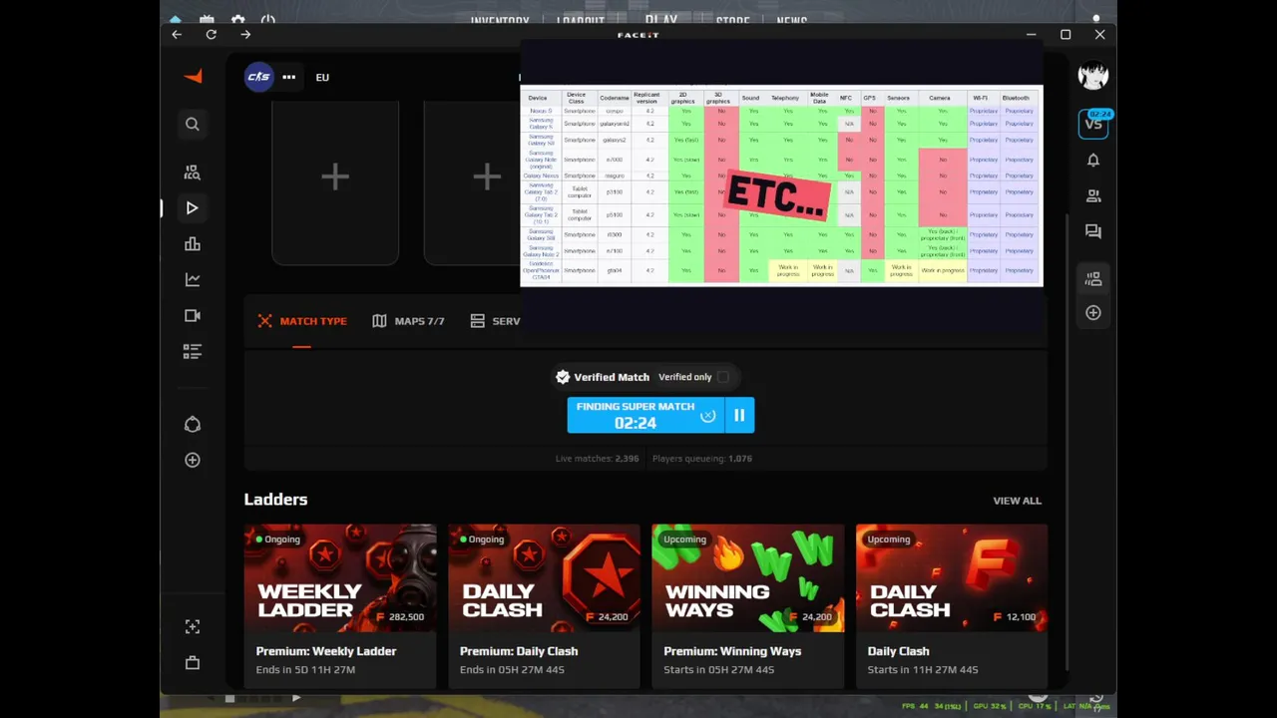Image resolution: width=1277 pixels, height=718 pixels.
Task: Open the video camera icon in sidebar
Action: [x=193, y=316]
